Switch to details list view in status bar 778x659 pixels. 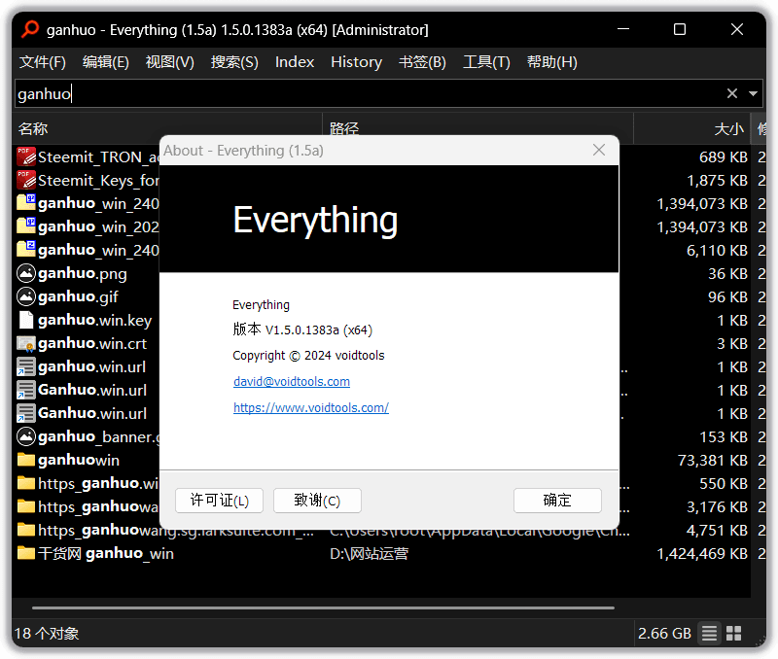(710, 633)
